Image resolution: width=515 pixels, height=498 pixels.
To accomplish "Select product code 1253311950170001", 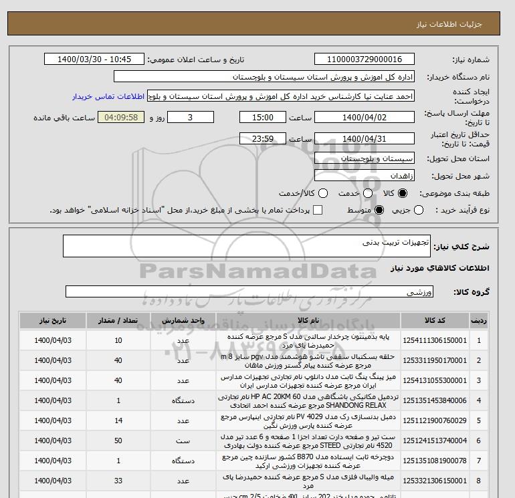I will click(x=435, y=360).
